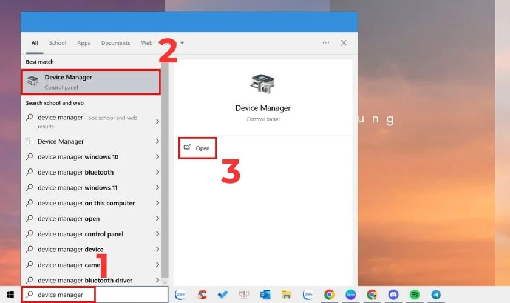Open the Device Manager best match result
The width and height of the screenshot is (510, 303).
[91, 82]
